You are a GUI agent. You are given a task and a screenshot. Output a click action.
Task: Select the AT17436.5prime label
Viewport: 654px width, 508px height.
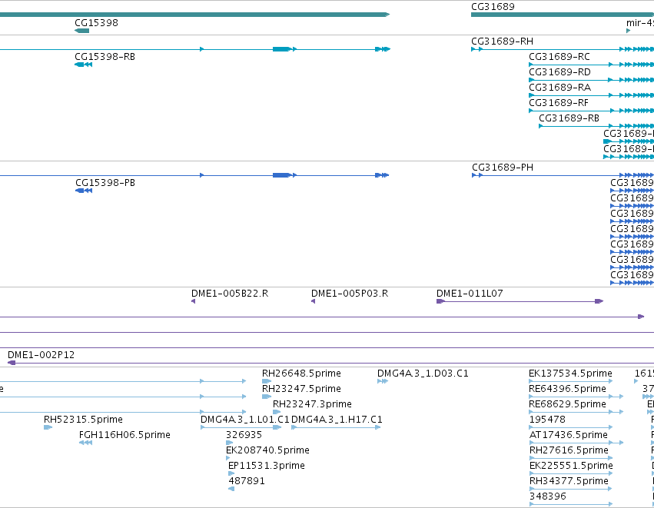(x=569, y=435)
